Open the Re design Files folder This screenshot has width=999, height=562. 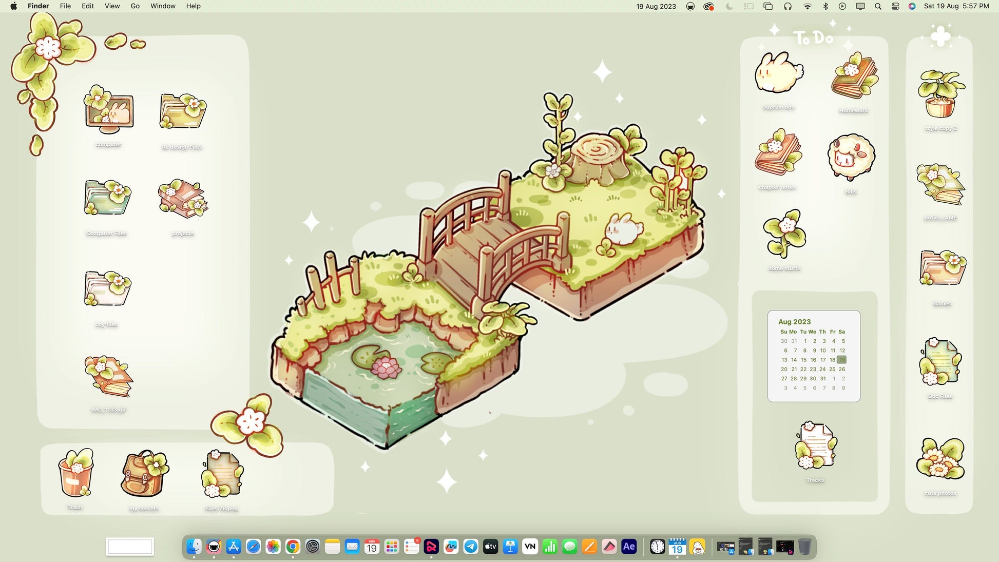coord(183,111)
